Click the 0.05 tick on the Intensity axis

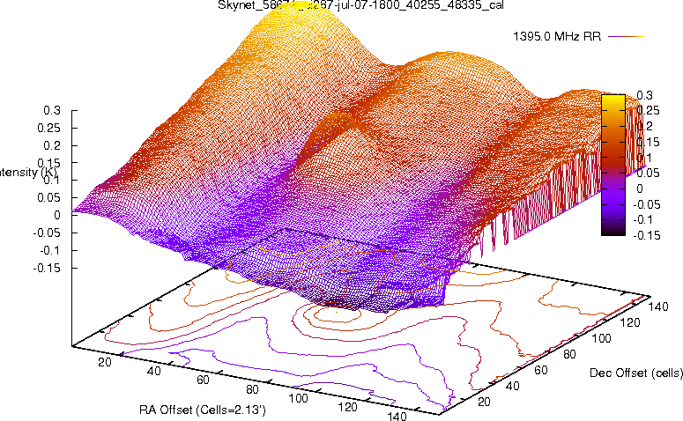point(48,197)
